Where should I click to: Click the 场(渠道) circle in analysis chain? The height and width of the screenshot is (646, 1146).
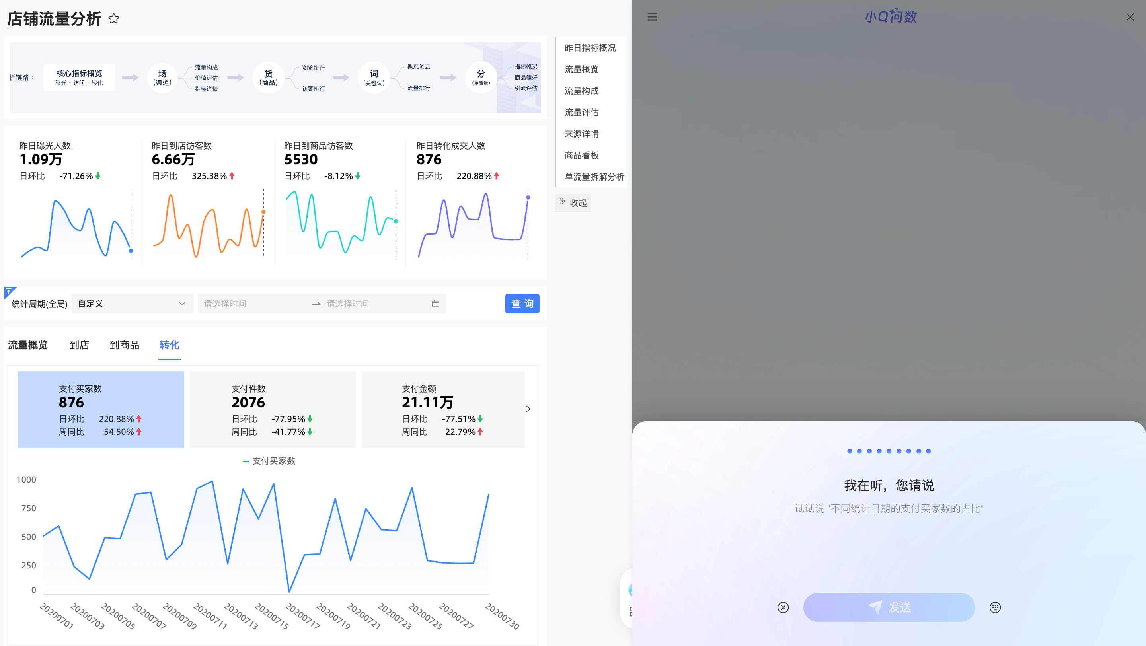(x=162, y=77)
